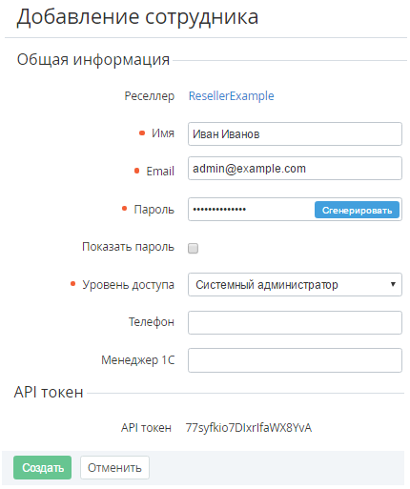This screenshot has height=489, width=410.
Task: Select the API token value 77syfkio7DIxrIfaWX8YvA
Action: tap(249, 428)
